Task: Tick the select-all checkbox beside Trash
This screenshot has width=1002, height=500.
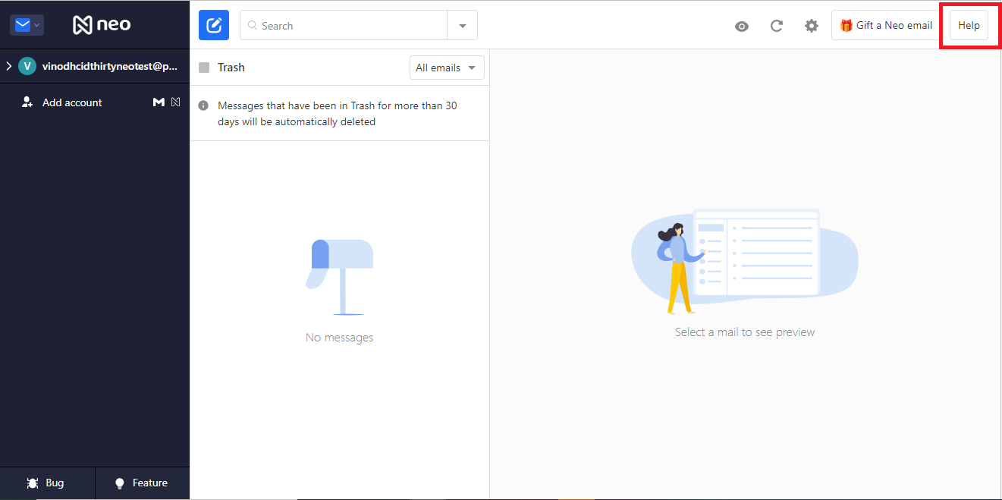Action: 204,68
